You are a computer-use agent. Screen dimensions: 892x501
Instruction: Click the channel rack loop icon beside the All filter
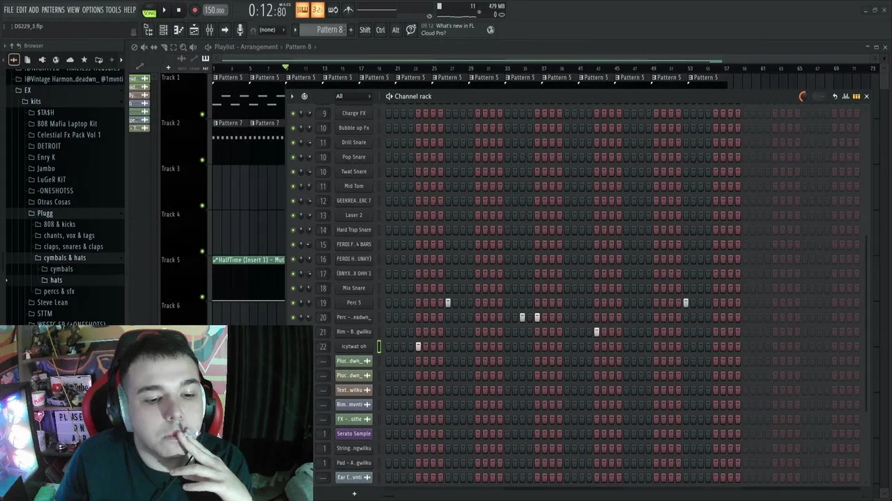pyautogui.click(x=304, y=96)
